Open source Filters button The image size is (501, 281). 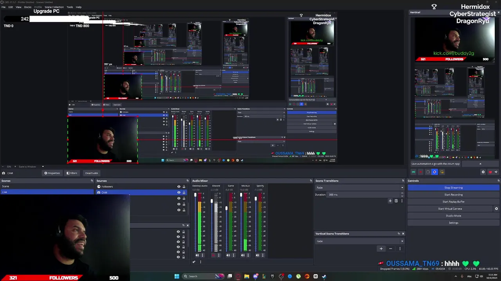coord(72,173)
